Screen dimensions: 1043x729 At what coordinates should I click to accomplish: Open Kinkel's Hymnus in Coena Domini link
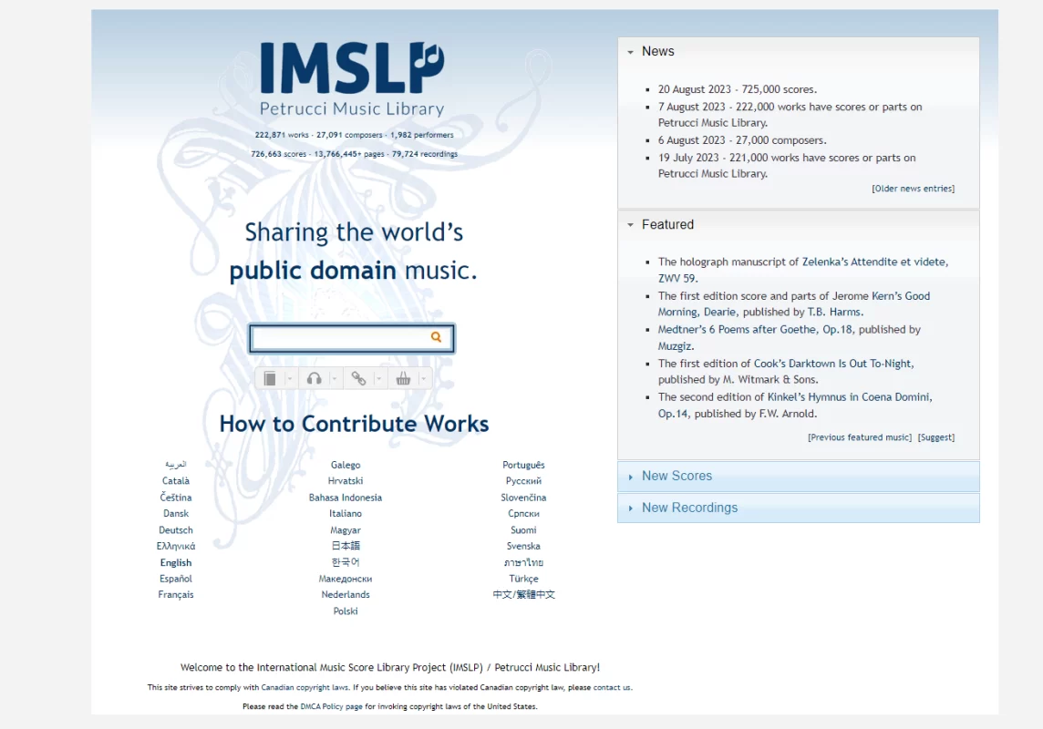pyautogui.click(x=849, y=396)
